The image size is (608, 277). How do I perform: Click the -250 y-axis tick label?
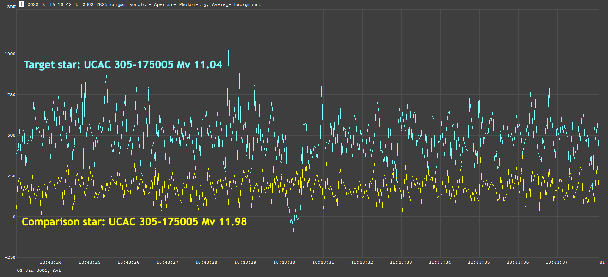10,257
